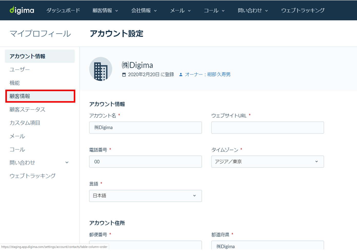Click the オーナー：紺部久寿男 link
This screenshot has height=251, width=357.
tap(208, 74)
